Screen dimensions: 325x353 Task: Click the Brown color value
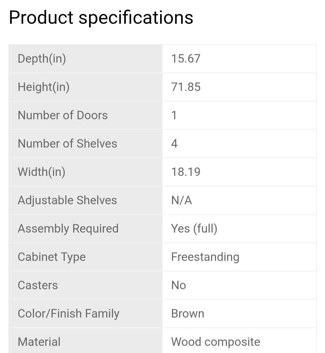click(187, 314)
